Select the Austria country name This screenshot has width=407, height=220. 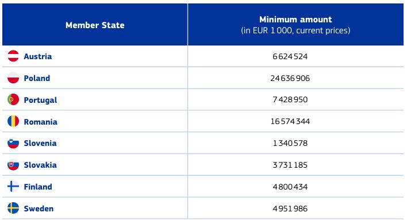pyautogui.click(x=38, y=56)
